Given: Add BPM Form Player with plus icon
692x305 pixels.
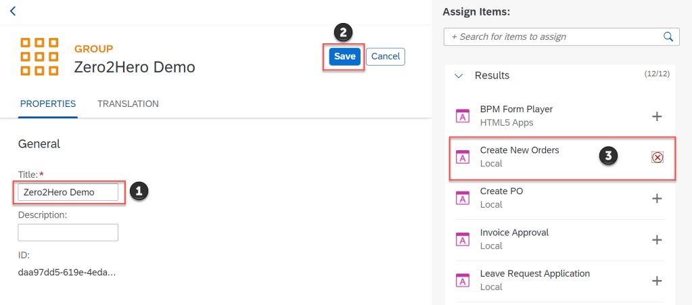Looking at the screenshot, I should 656,116.
